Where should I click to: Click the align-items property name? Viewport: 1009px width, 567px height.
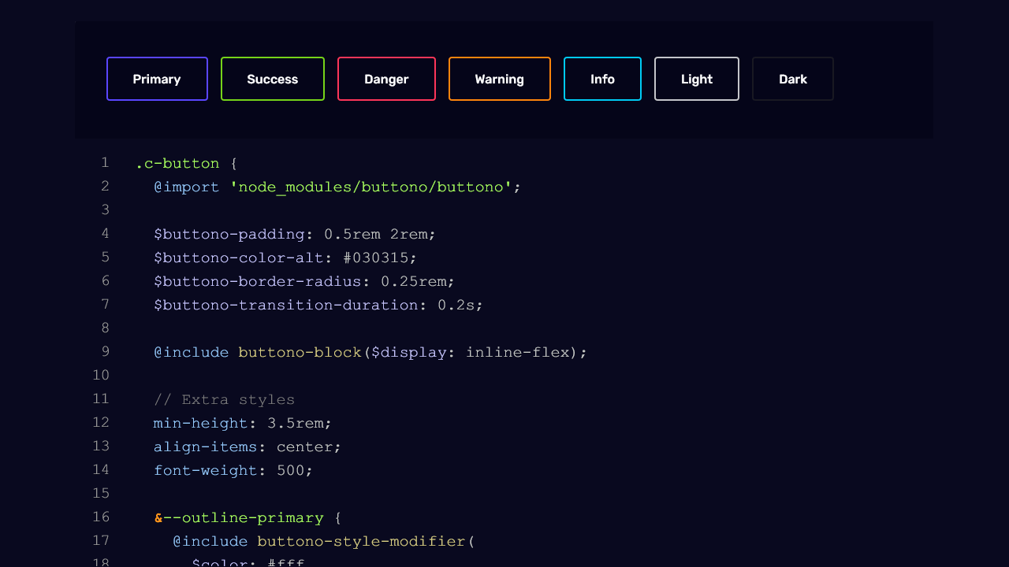205,447
